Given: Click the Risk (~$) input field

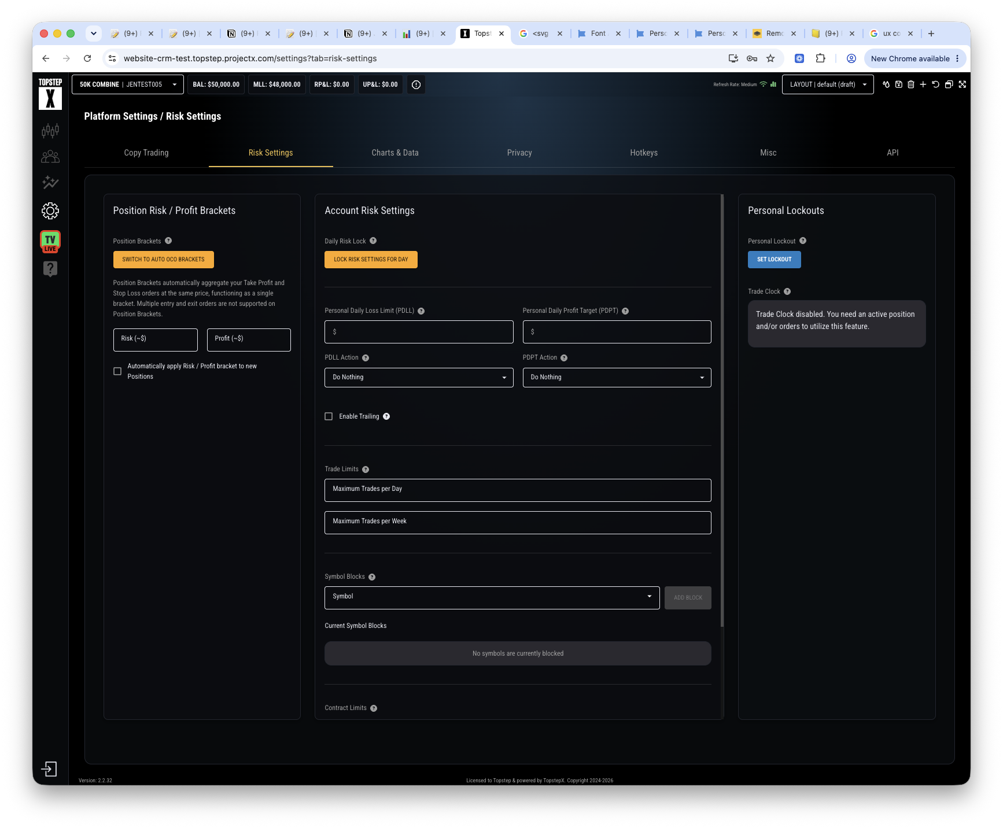Looking at the screenshot, I should [x=156, y=340].
